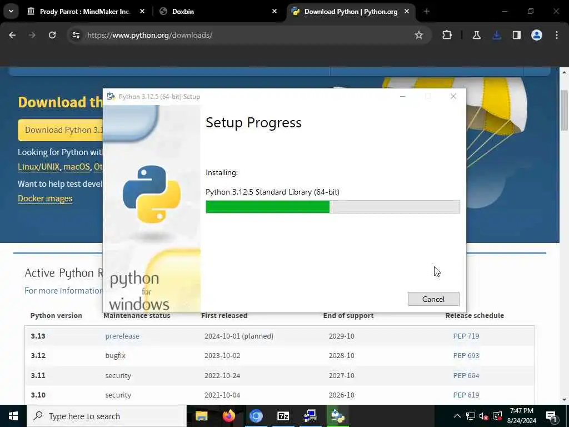Screen dimensions: 569x427
Task: Reload the python.org downloads page
Action: click(x=52, y=35)
